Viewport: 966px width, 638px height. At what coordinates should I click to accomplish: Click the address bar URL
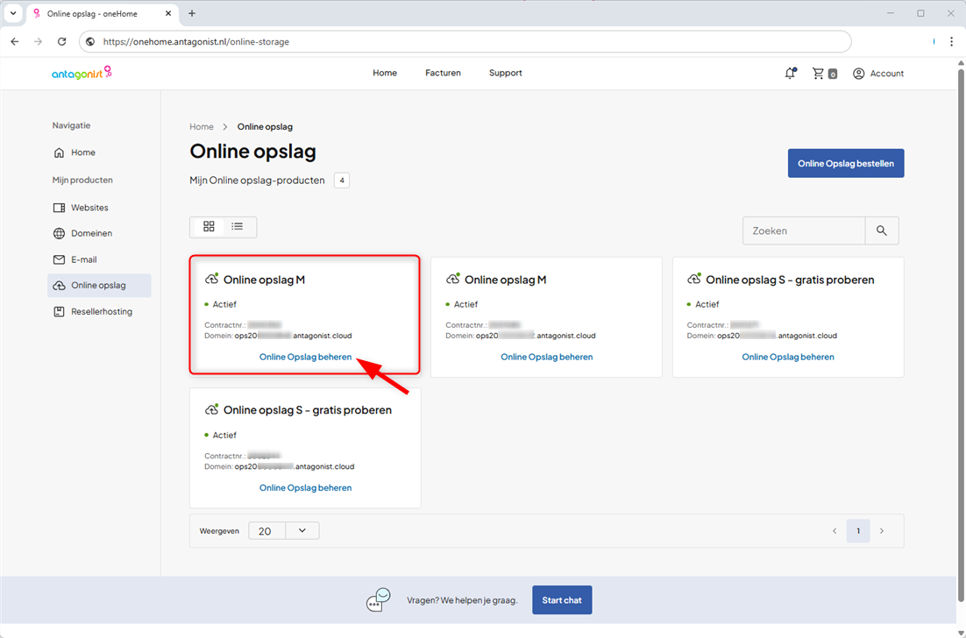(x=195, y=42)
